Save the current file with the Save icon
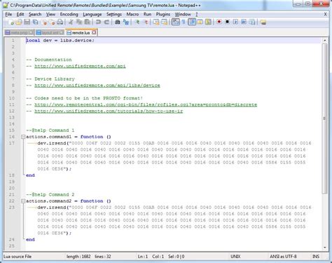 tap(27, 22)
